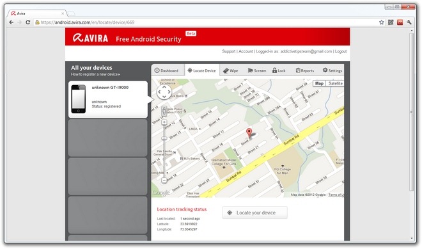This screenshot has height=249, width=422.
Task: Open the red PDF extension icon
Action: point(400,22)
